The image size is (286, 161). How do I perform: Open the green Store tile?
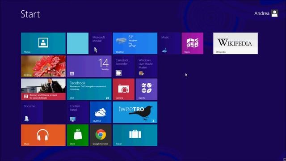(x=78, y=135)
